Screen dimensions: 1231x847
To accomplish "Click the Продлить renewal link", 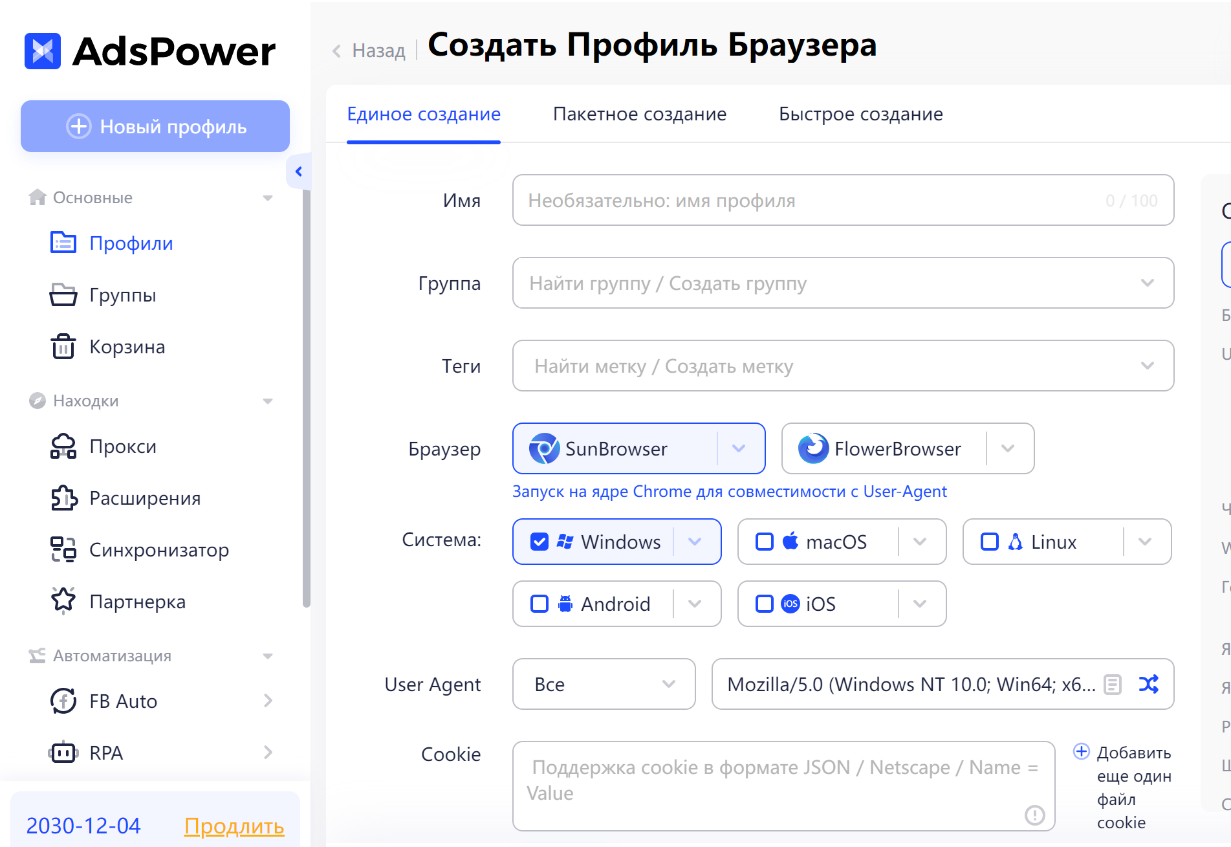I will (x=234, y=826).
